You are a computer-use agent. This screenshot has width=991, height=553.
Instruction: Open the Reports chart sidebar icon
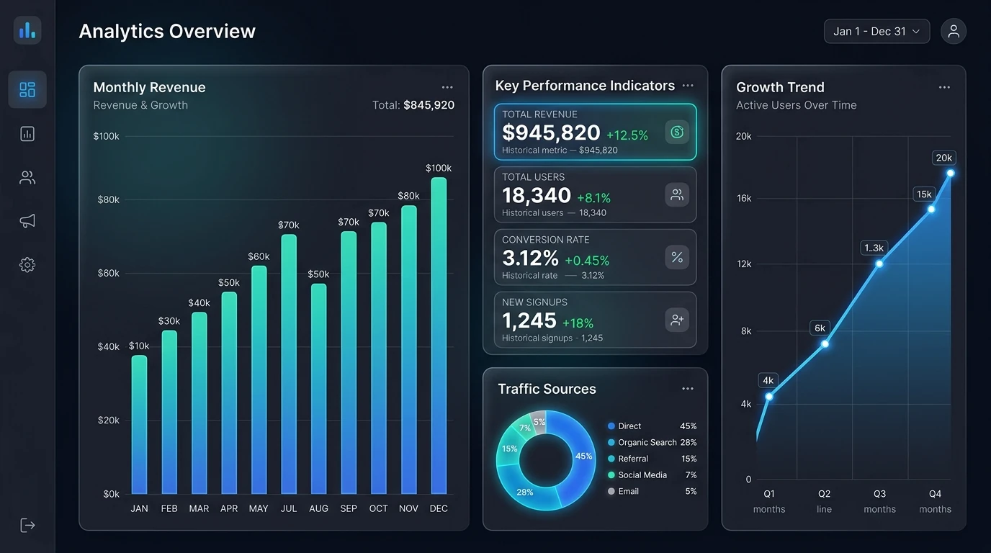click(27, 133)
